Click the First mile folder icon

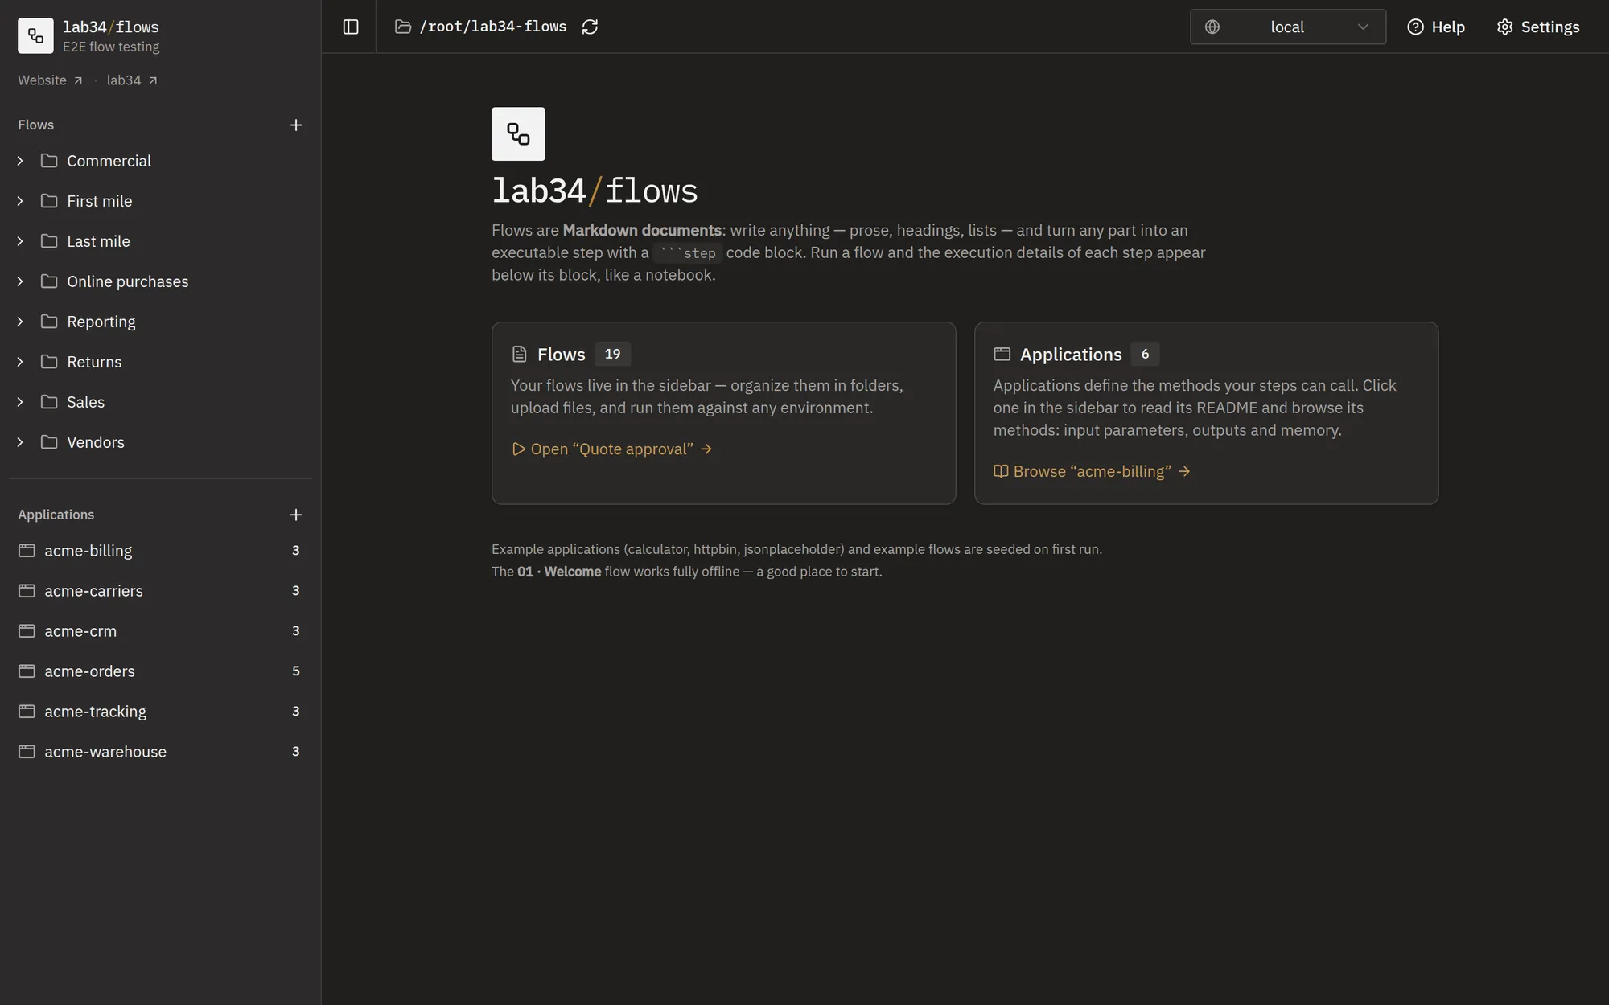pos(49,200)
